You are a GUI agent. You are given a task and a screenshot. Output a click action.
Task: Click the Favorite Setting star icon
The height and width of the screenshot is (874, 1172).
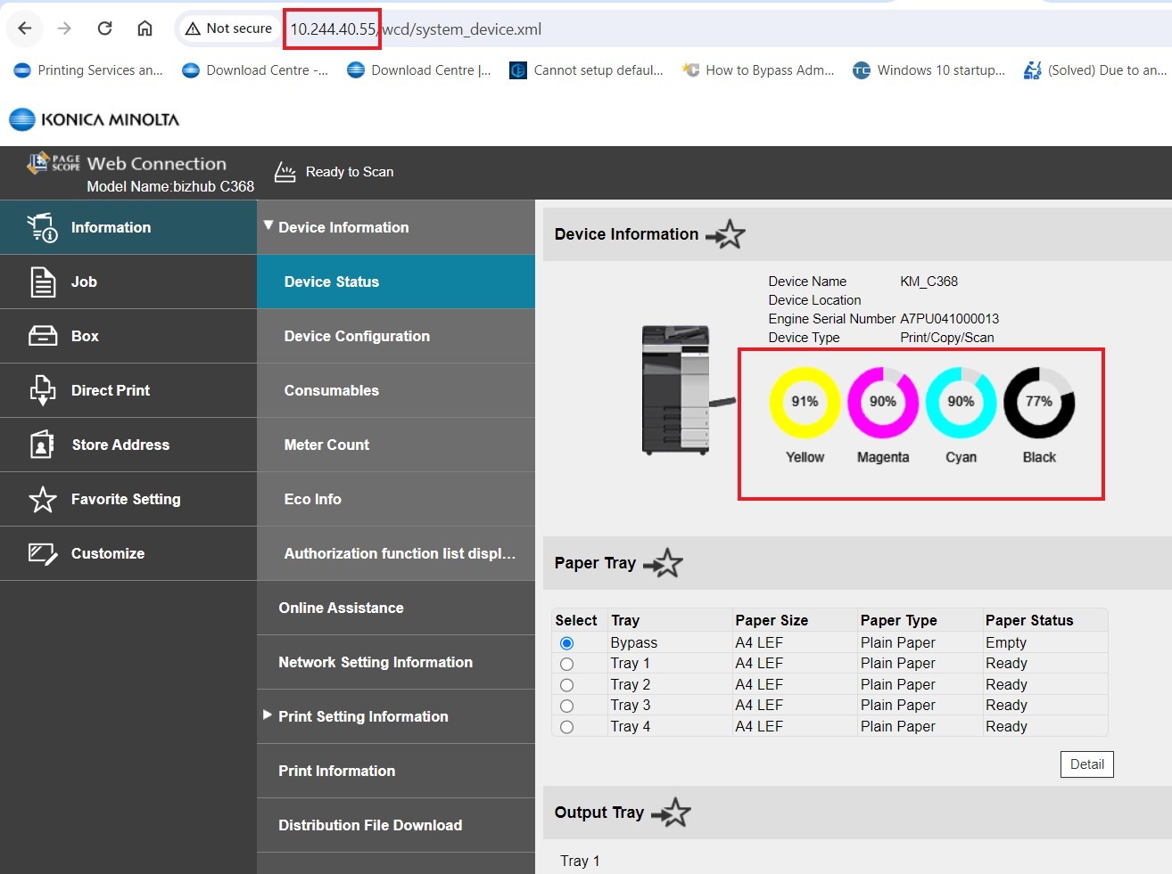pyautogui.click(x=42, y=499)
